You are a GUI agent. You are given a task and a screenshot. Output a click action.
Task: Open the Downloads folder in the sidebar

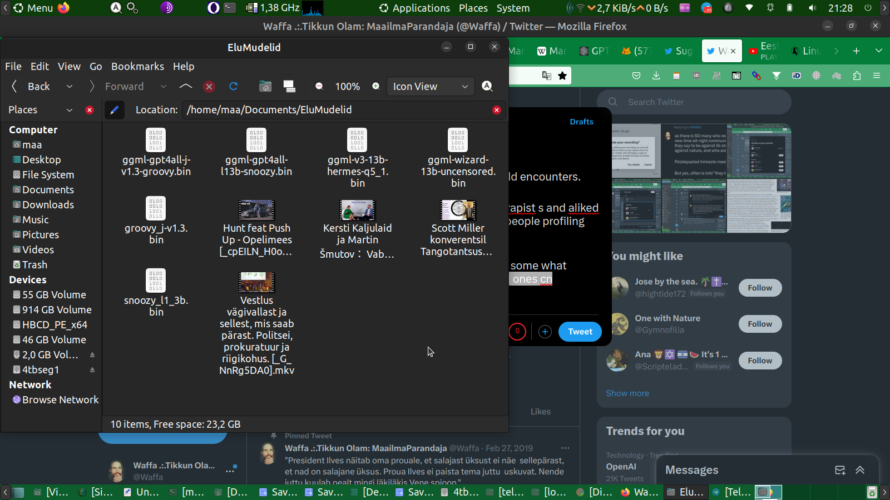point(48,204)
